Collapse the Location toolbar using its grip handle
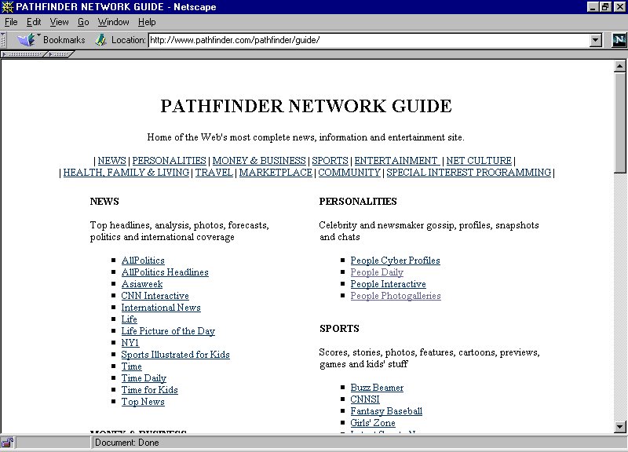Image resolution: width=628 pixels, height=452 pixels. 3,40
